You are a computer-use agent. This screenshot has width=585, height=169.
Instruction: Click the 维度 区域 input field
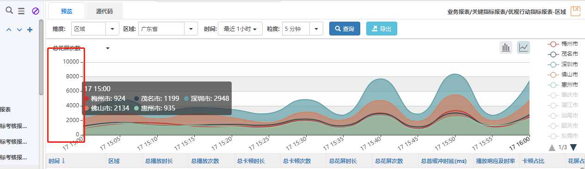(89, 29)
